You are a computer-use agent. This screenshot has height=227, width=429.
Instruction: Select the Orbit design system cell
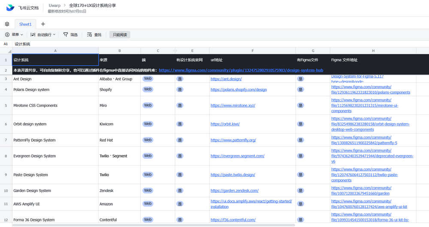pos(55,124)
